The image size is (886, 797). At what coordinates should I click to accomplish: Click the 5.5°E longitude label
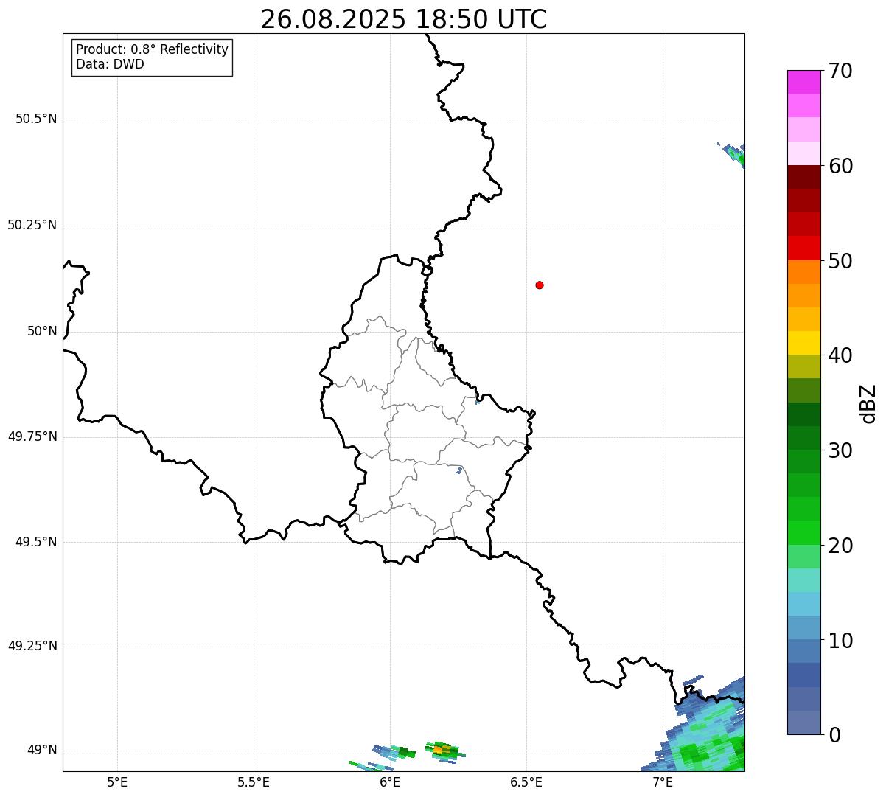tap(254, 782)
